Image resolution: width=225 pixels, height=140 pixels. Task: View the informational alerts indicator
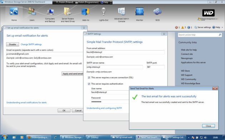coord(190,27)
